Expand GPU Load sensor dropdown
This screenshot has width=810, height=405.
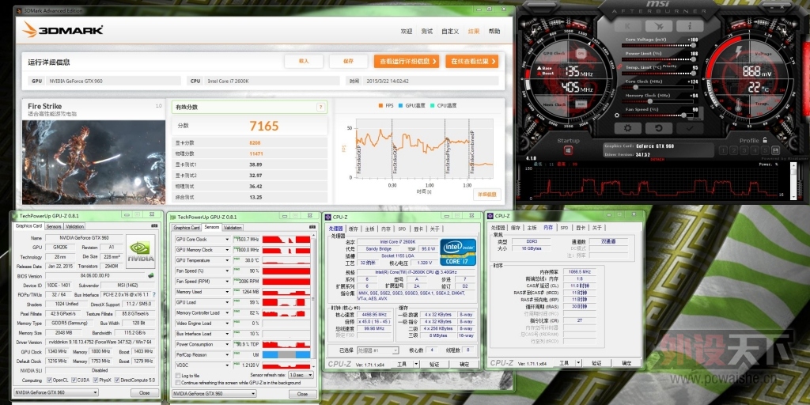click(x=227, y=302)
